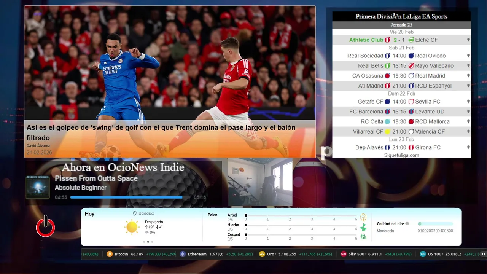This screenshot has height=274, width=487.
Task: Click the Calidad del aire quality bar
Action: [x=435, y=224]
